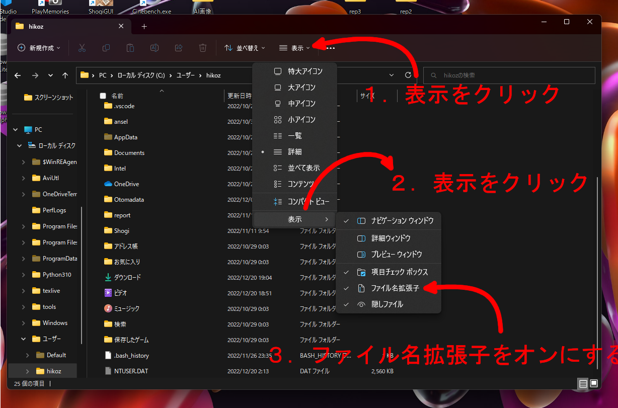Choose 中アイコン view option

pos(294,103)
